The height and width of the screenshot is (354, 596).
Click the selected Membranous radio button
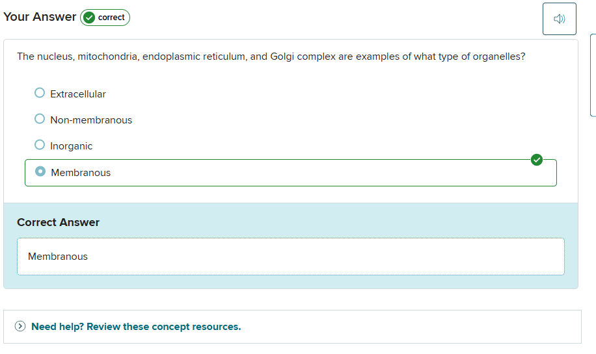pos(40,172)
